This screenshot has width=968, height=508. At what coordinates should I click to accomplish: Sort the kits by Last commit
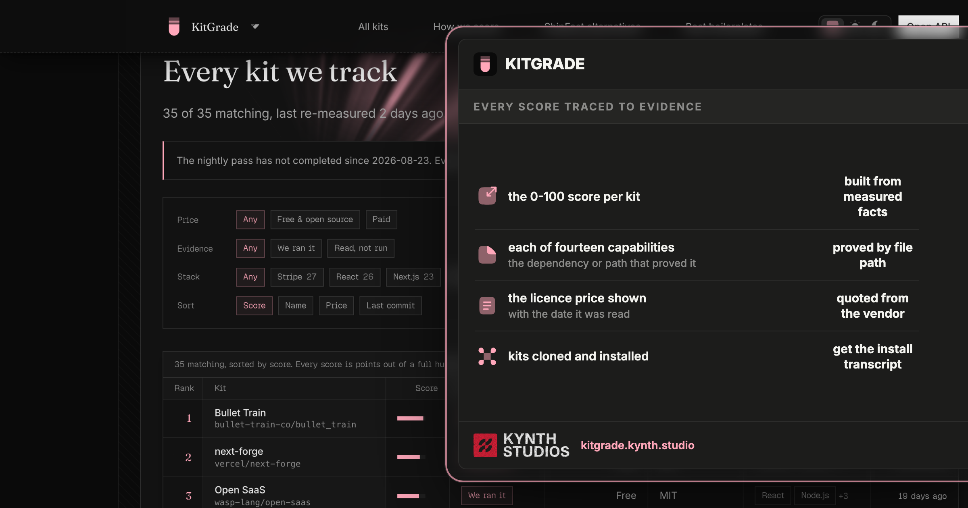pos(390,306)
